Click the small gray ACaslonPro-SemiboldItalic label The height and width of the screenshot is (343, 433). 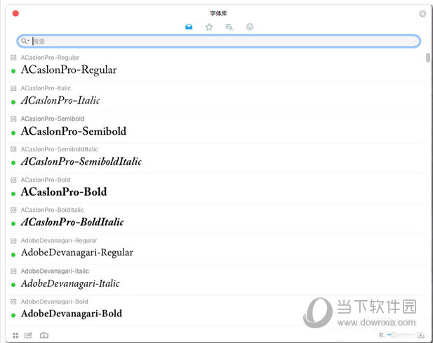pyautogui.click(x=60, y=149)
